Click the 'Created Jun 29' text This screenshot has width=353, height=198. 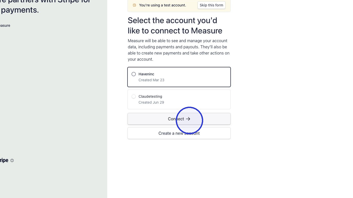click(151, 102)
